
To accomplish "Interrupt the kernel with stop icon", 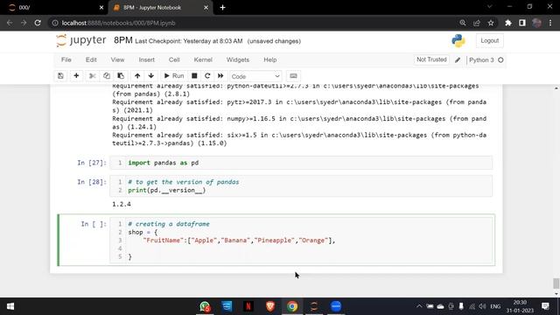I will click(x=194, y=76).
